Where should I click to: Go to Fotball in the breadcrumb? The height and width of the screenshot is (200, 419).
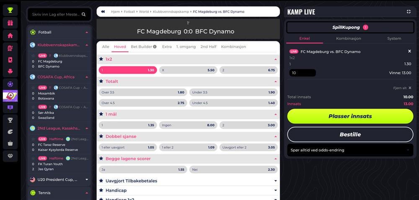(x=129, y=12)
